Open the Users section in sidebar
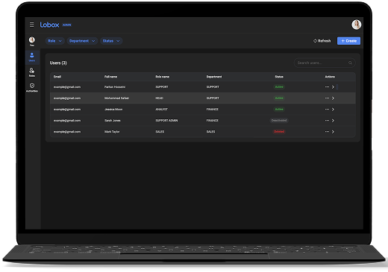Screen dimensions: 388x272 click(32, 57)
